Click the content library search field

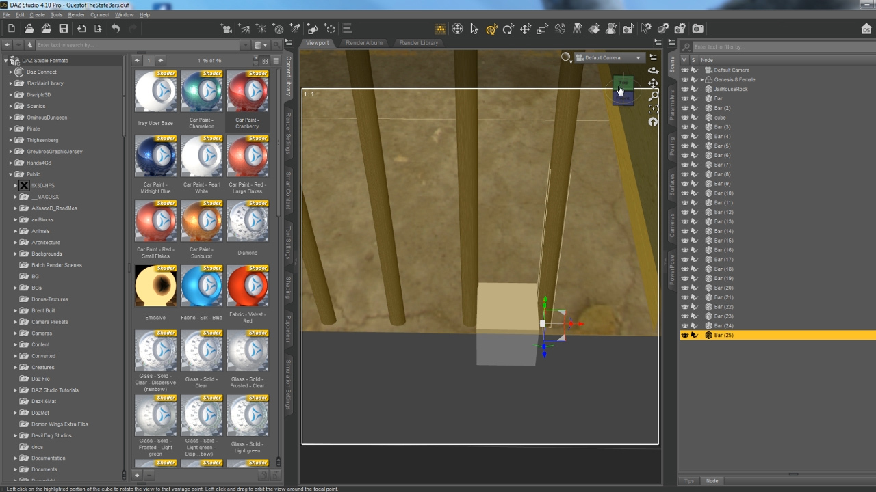[137, 45]
